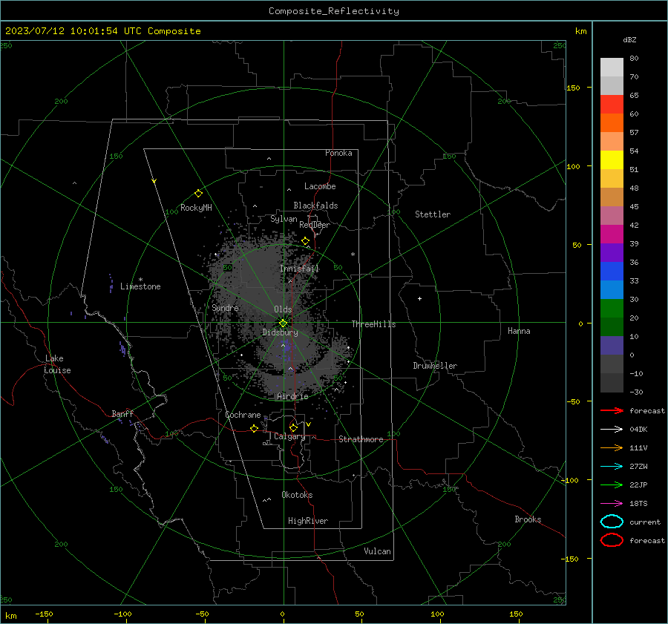Viewport: 668px width, 624px height.
Task: Click the Ponoka city label
Action: pyautogui.click(x=338, y=153)
